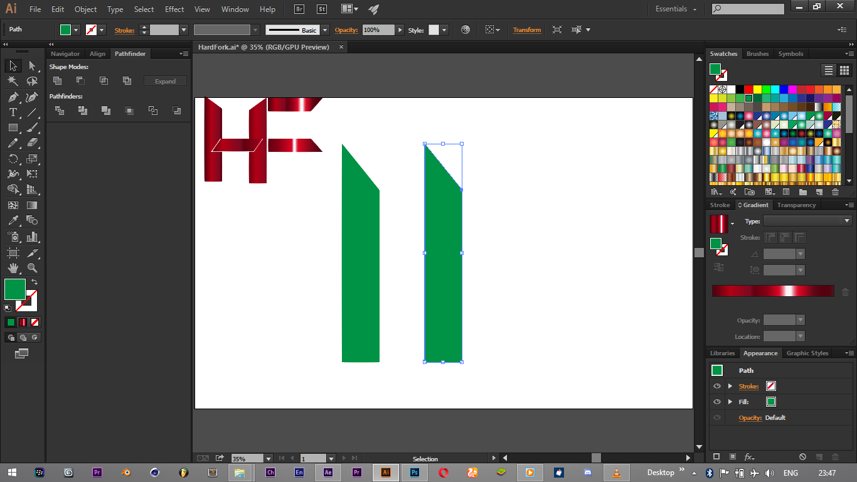Switch swatches to list view
Viewport: 857px width, 482px height.
coord(829,70)
